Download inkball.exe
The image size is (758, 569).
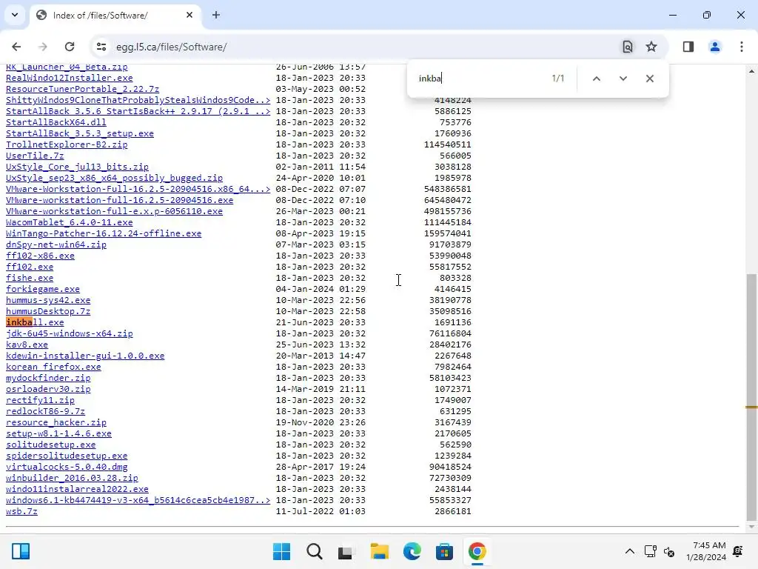(35, 322)
